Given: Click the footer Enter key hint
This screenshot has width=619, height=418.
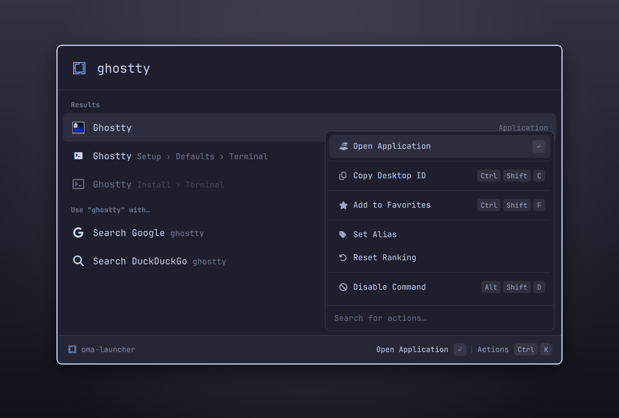Looking at the screenshot, I should coord(460,349).
